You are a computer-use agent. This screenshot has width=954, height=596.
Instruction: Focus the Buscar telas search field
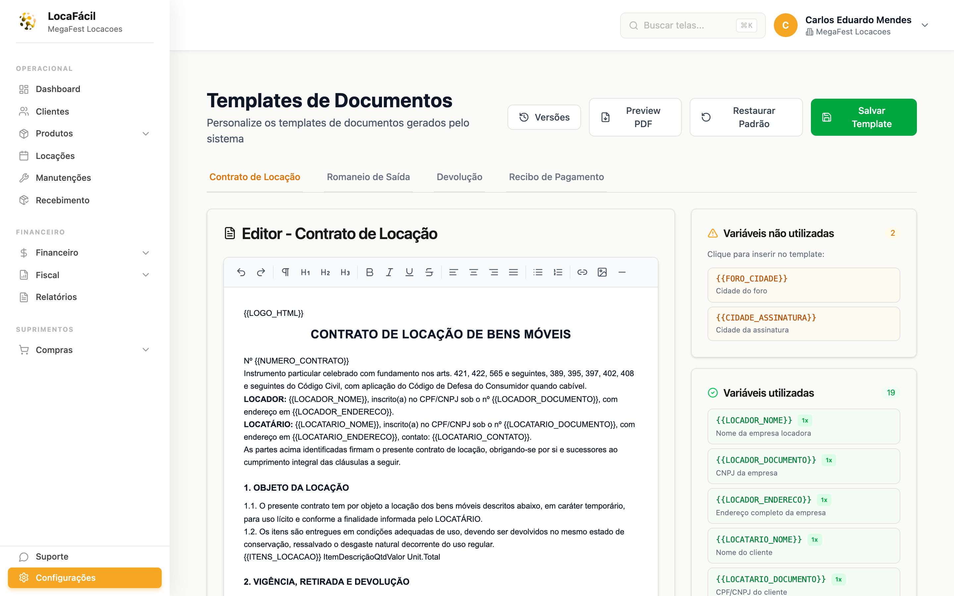point(693,25)
